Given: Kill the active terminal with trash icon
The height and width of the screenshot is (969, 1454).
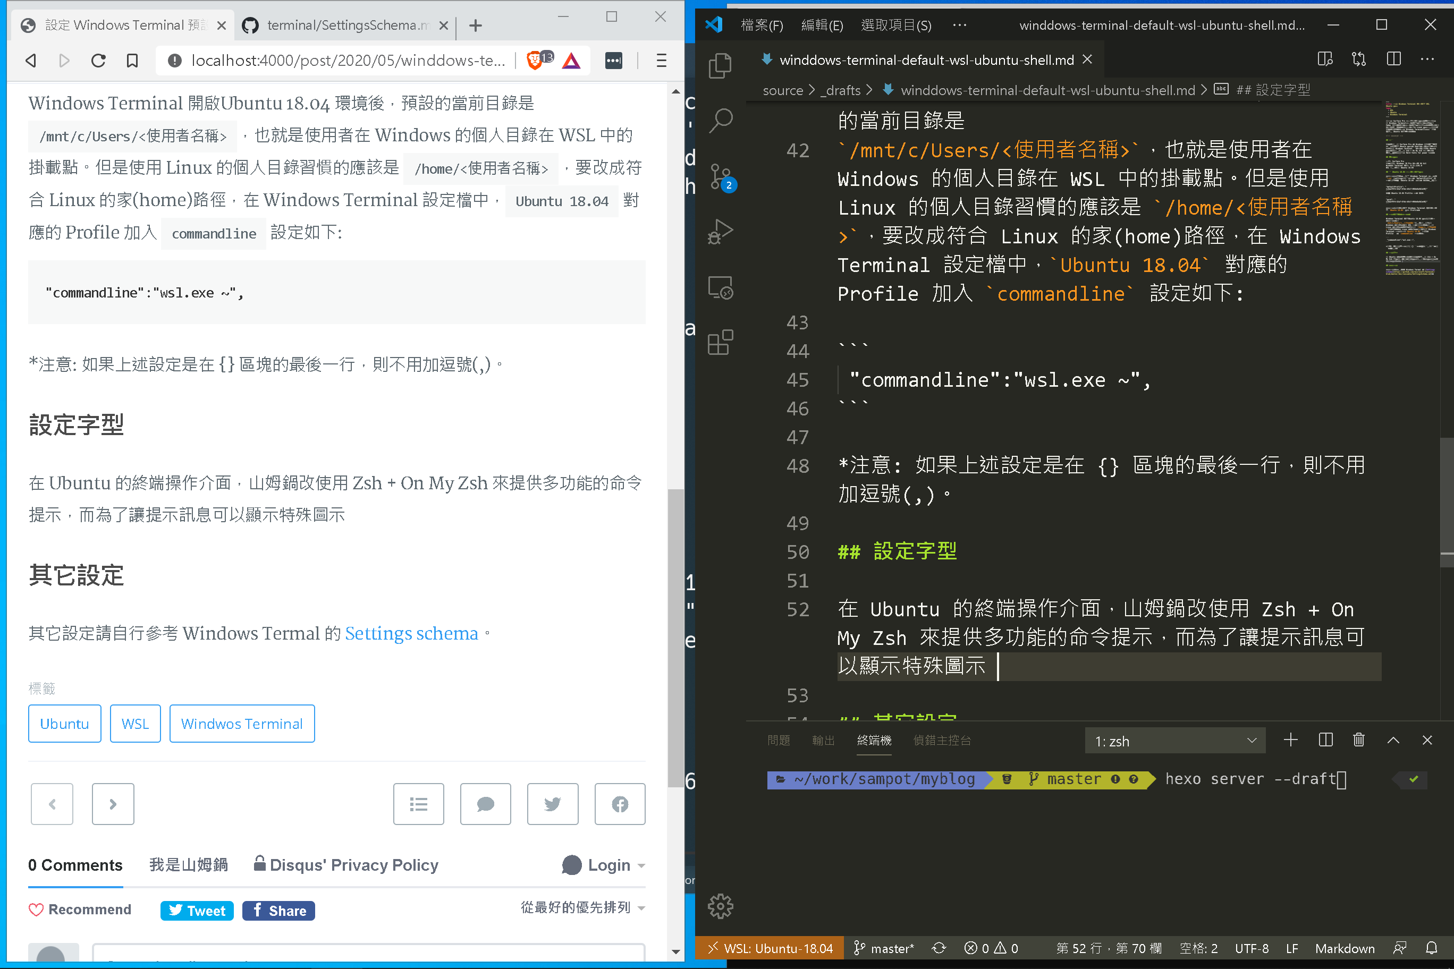Looking at the screenshot, I should point(1359,739).
